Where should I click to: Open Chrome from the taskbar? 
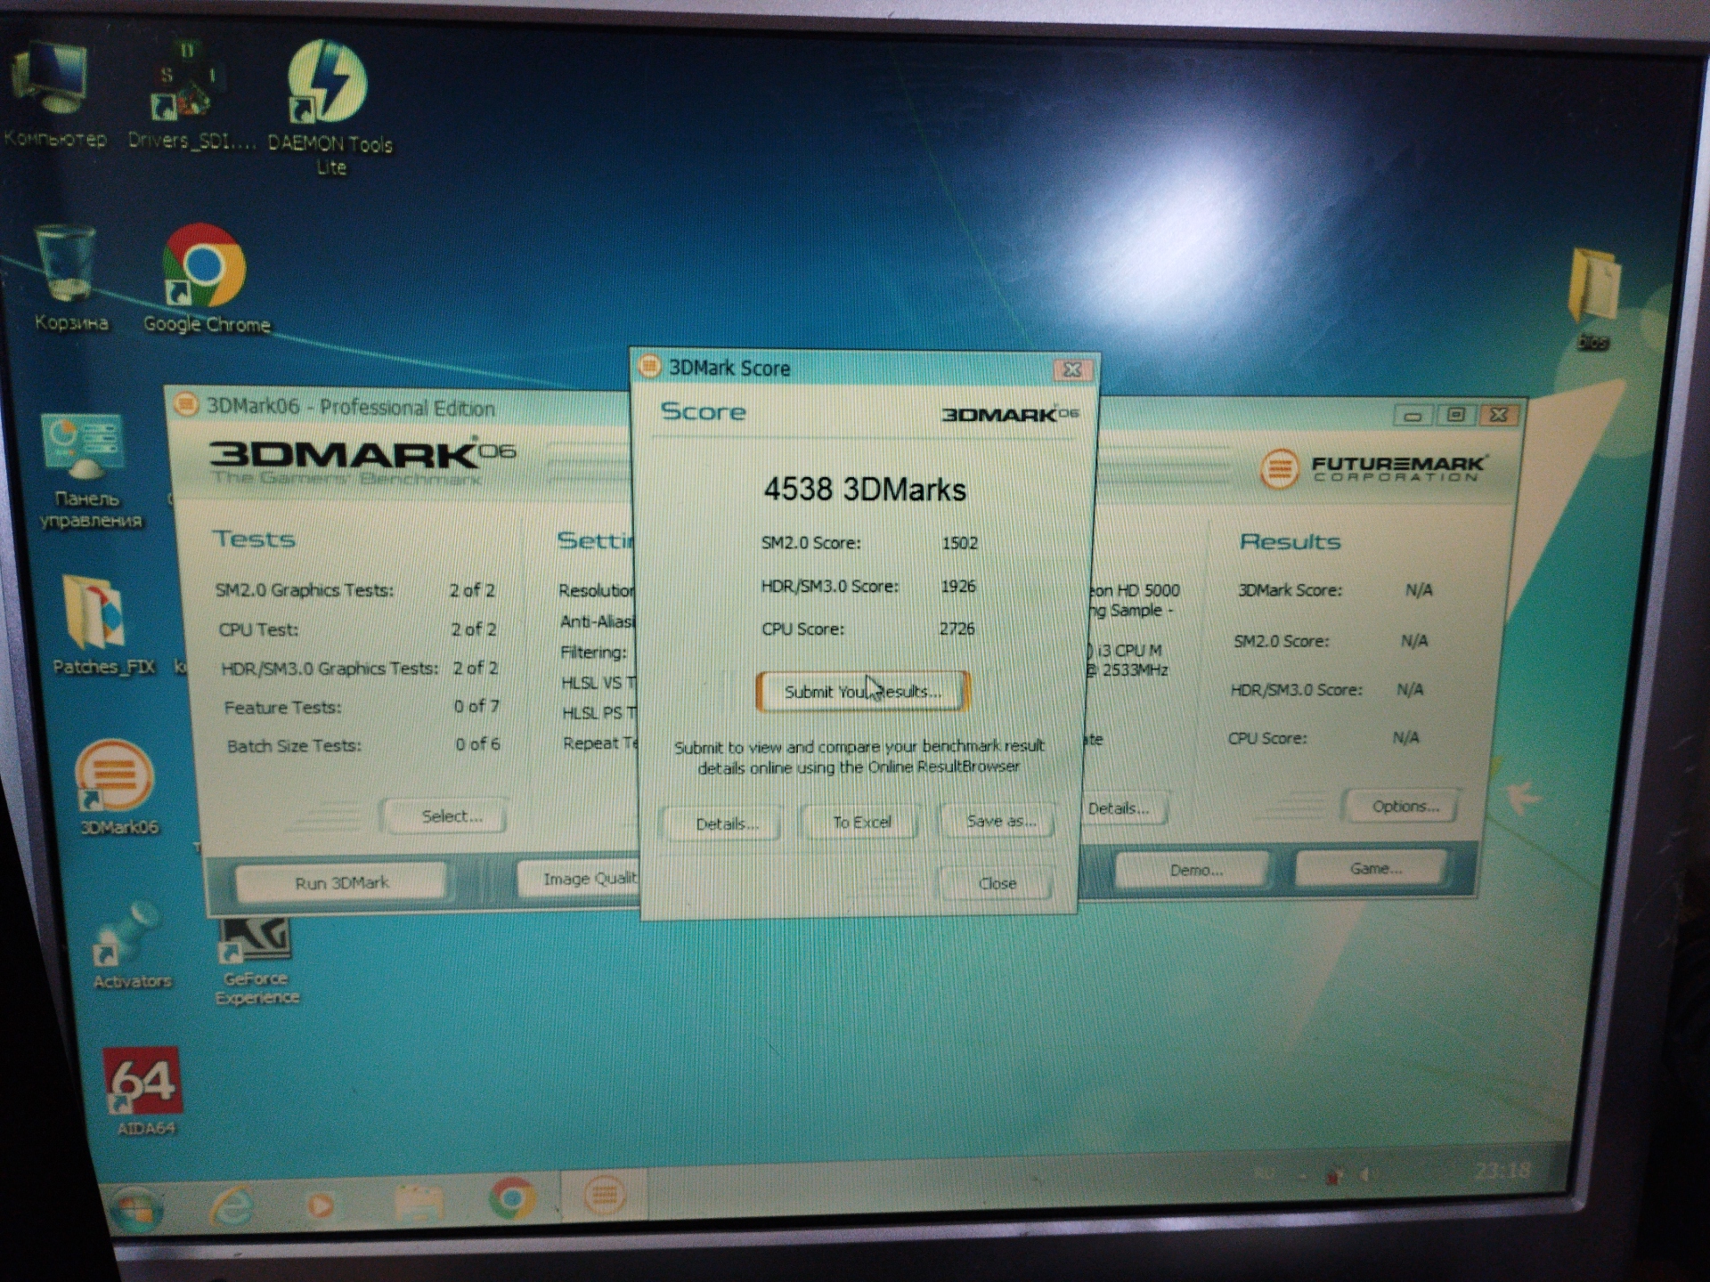click(x=512, y=1197)
